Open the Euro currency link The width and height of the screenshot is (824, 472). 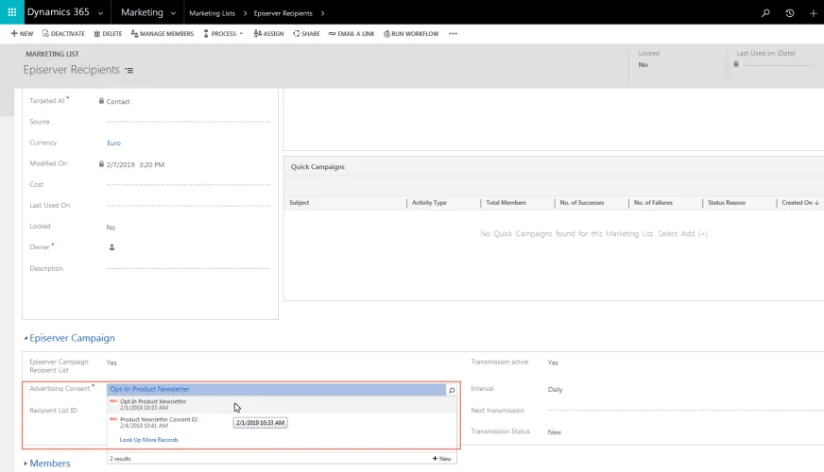pos(113,143)
